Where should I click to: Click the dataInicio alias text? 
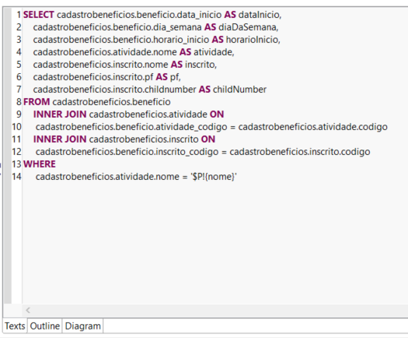[x=259, y=15]
